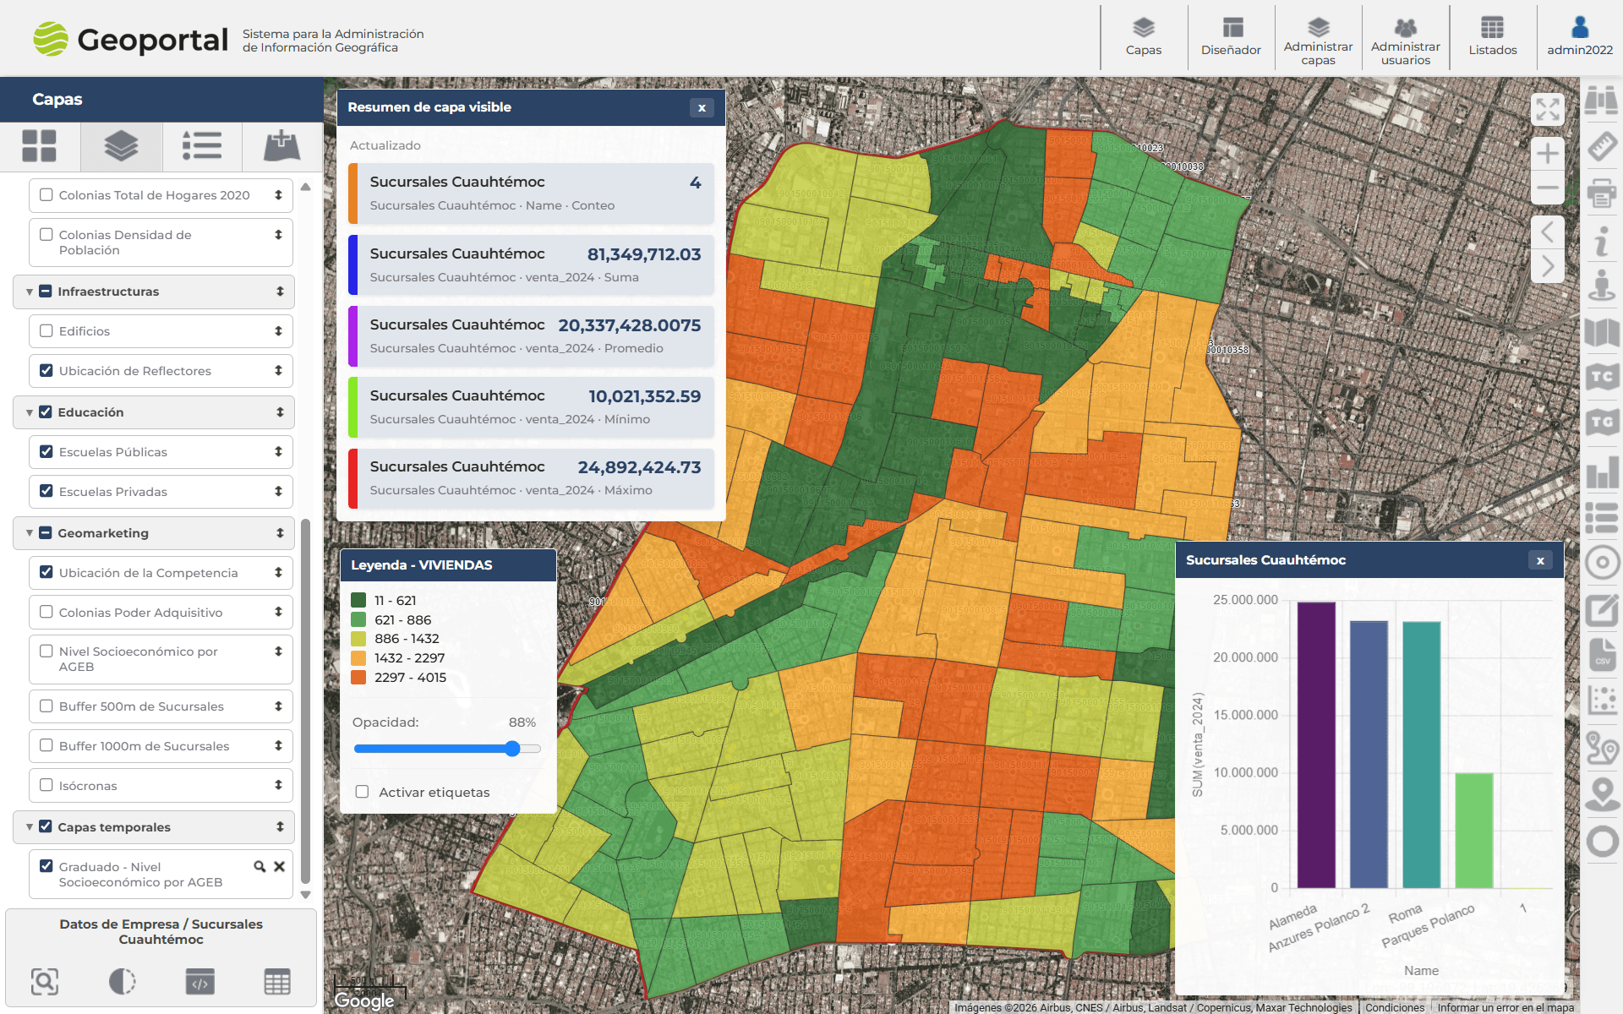Toggle the Activar etiquetas checkbox
Screen dimensions: 1623x1014
pos(362,792)
